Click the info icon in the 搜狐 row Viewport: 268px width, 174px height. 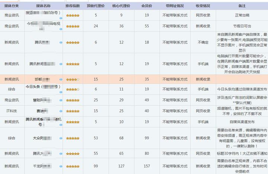click(61, 18)
